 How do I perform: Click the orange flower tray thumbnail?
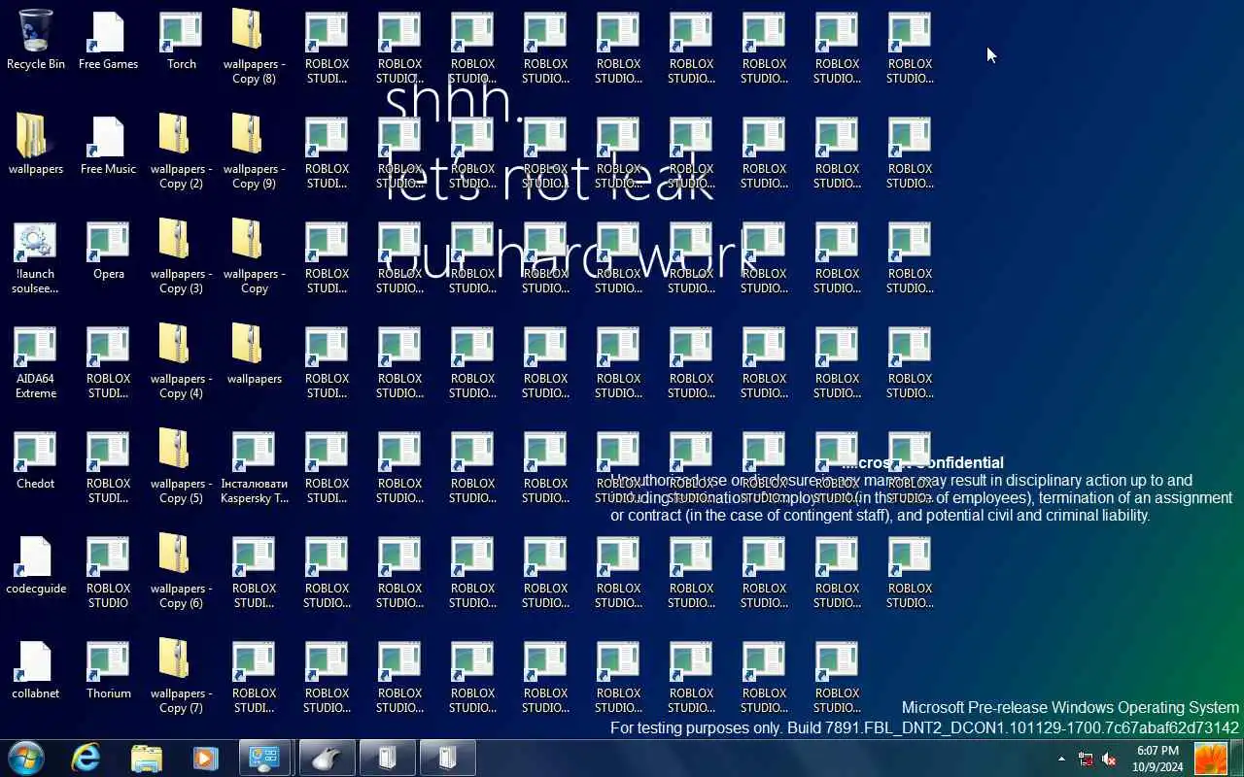pos(1211,759)
